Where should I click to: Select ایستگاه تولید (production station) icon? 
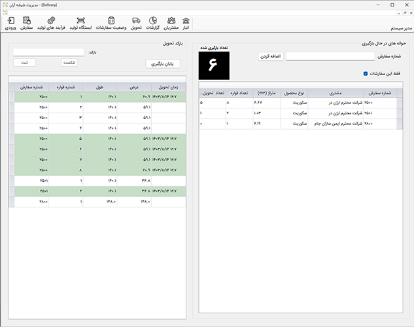tap(81, 24)
